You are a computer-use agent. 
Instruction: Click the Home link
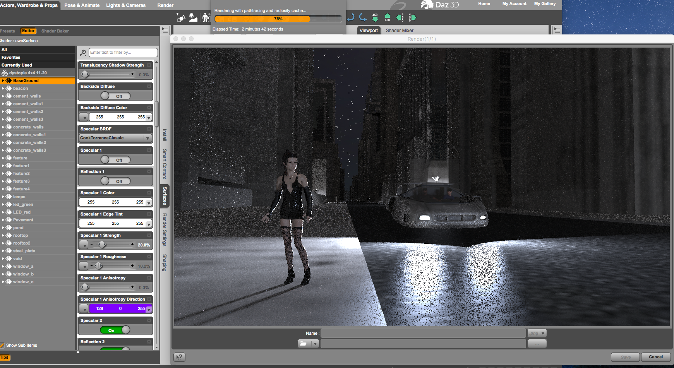coord(484,3)
